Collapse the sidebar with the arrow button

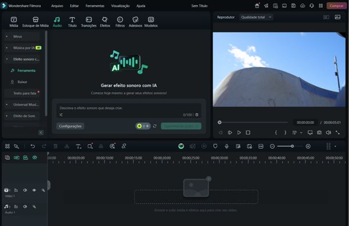coord(41,133)
